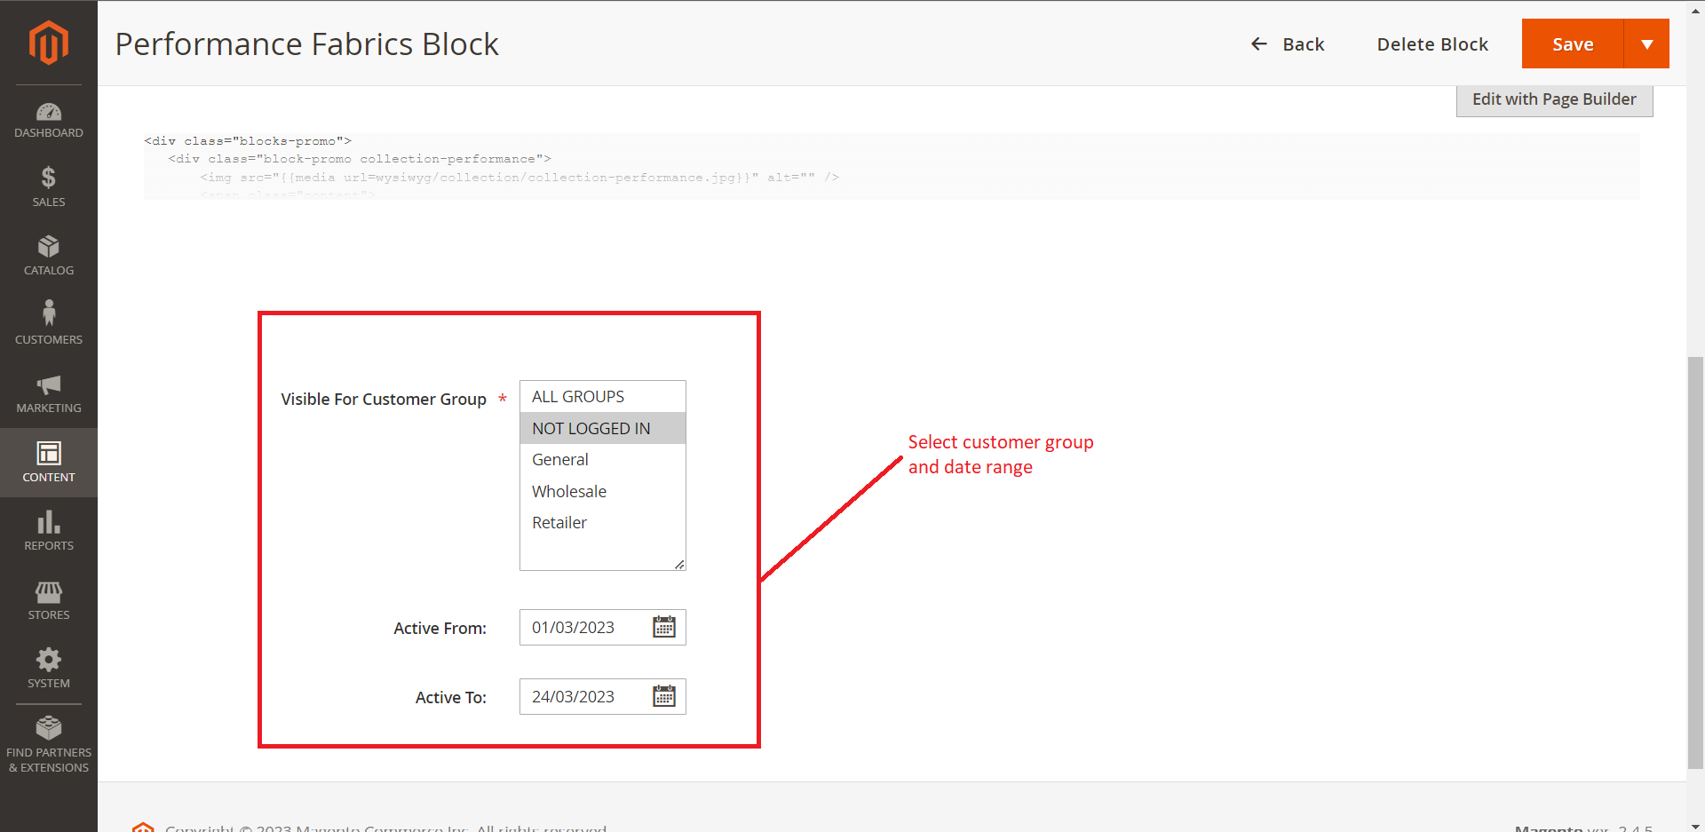Open the Dashboard panel from the sidebar

(49, 120)
